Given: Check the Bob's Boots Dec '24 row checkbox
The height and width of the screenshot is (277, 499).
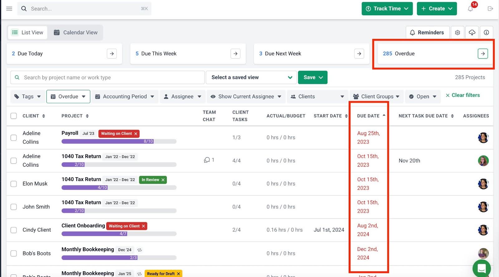Looking at the screenshot, I should coord(14,253).
